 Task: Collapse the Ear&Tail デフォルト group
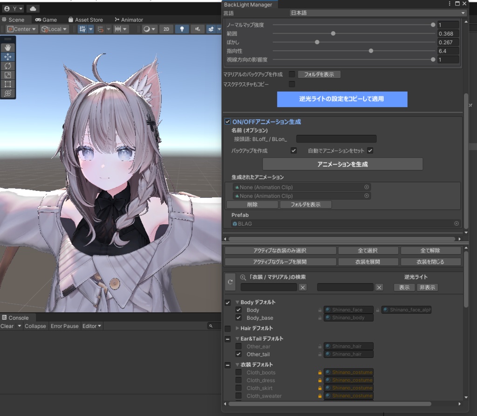[x=237, y=338]
